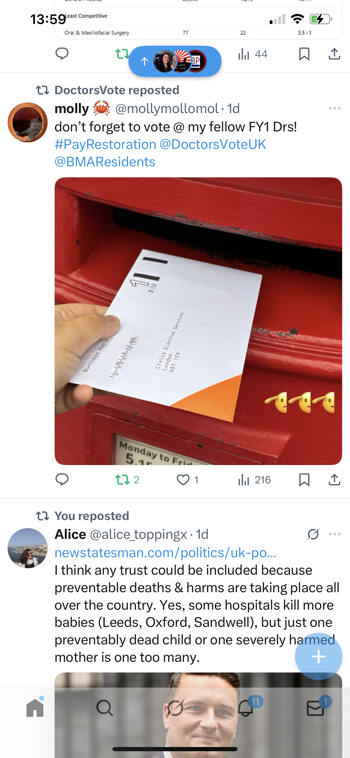Share molly's post via share icon

(x=335, y=480)
